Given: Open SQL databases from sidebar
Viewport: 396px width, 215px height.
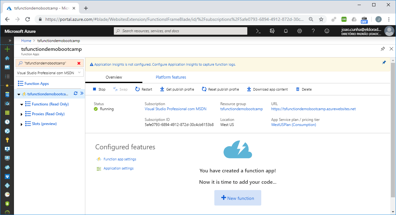Looking at the screenshot, I should (x=7, y=94).
